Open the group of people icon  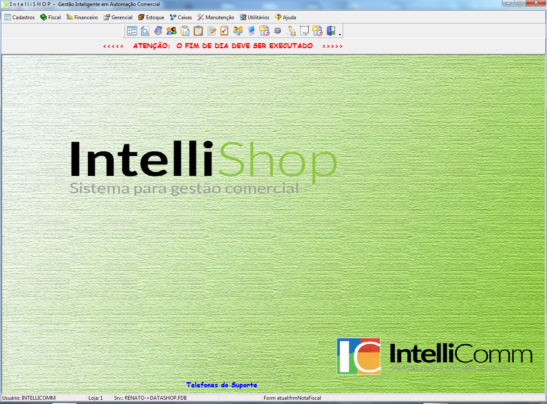[238, 31]
